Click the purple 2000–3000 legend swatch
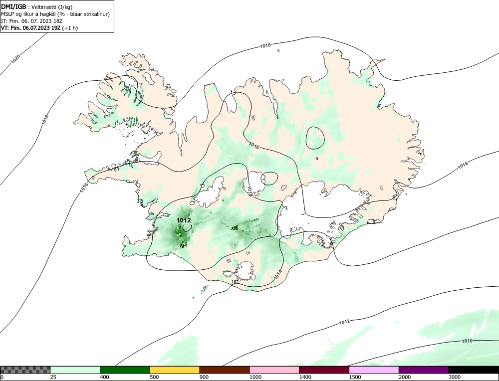499x381 pixels. (424, 370)
